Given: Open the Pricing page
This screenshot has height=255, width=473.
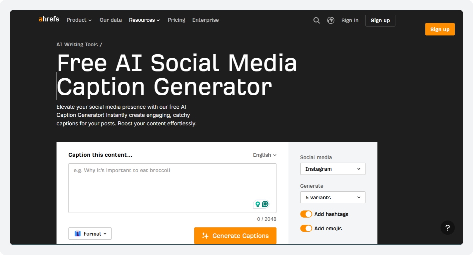Looking at the screenshot, I should pyautogui.click(x=177, y=20).
